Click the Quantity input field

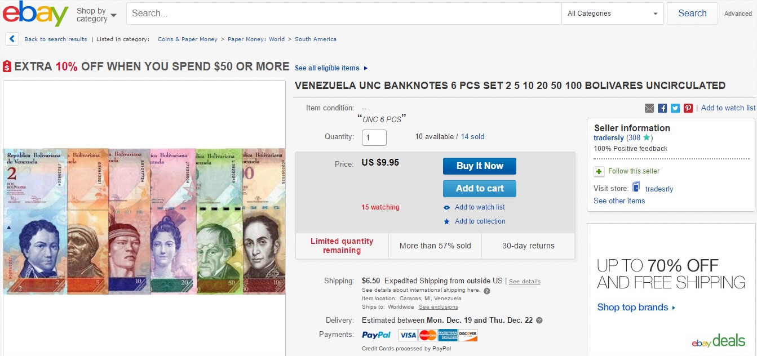tap(374, 137)
